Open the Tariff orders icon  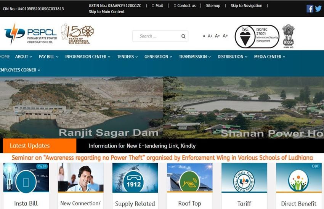[x=244, y=178]
